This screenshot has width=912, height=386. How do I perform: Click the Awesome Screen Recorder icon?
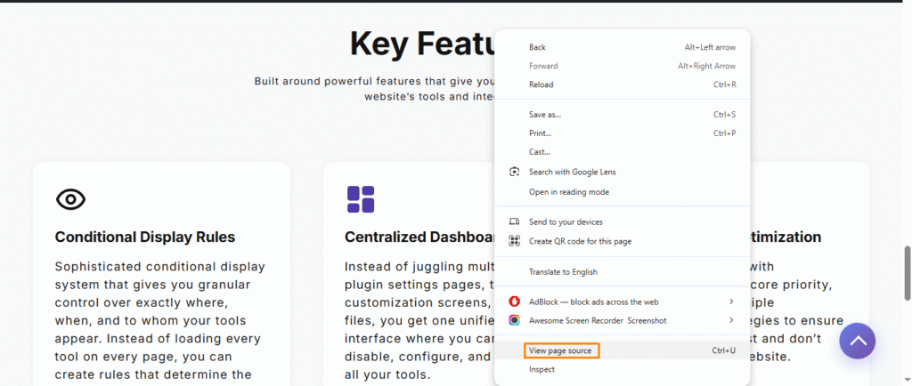coord(514,320)
